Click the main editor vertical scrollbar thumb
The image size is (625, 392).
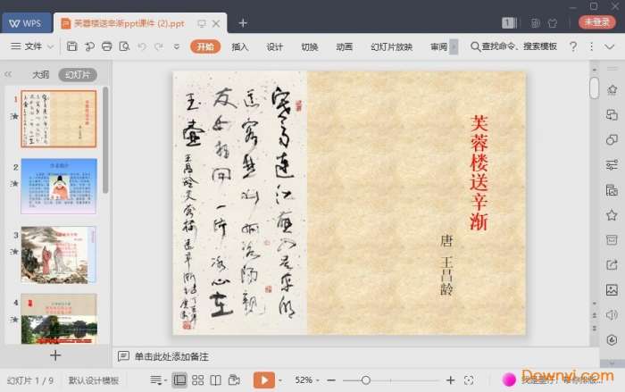(x=594, y=88)
